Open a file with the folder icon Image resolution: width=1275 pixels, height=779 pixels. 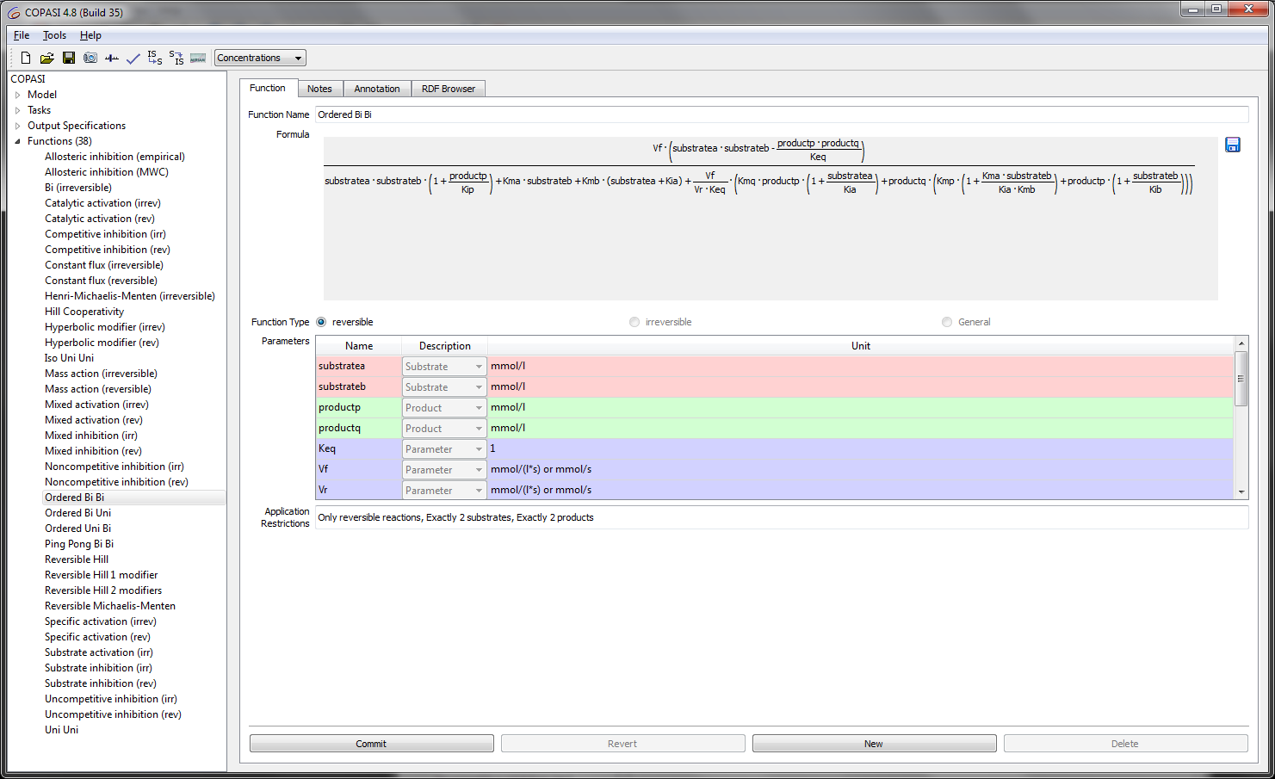pos(46,58)
